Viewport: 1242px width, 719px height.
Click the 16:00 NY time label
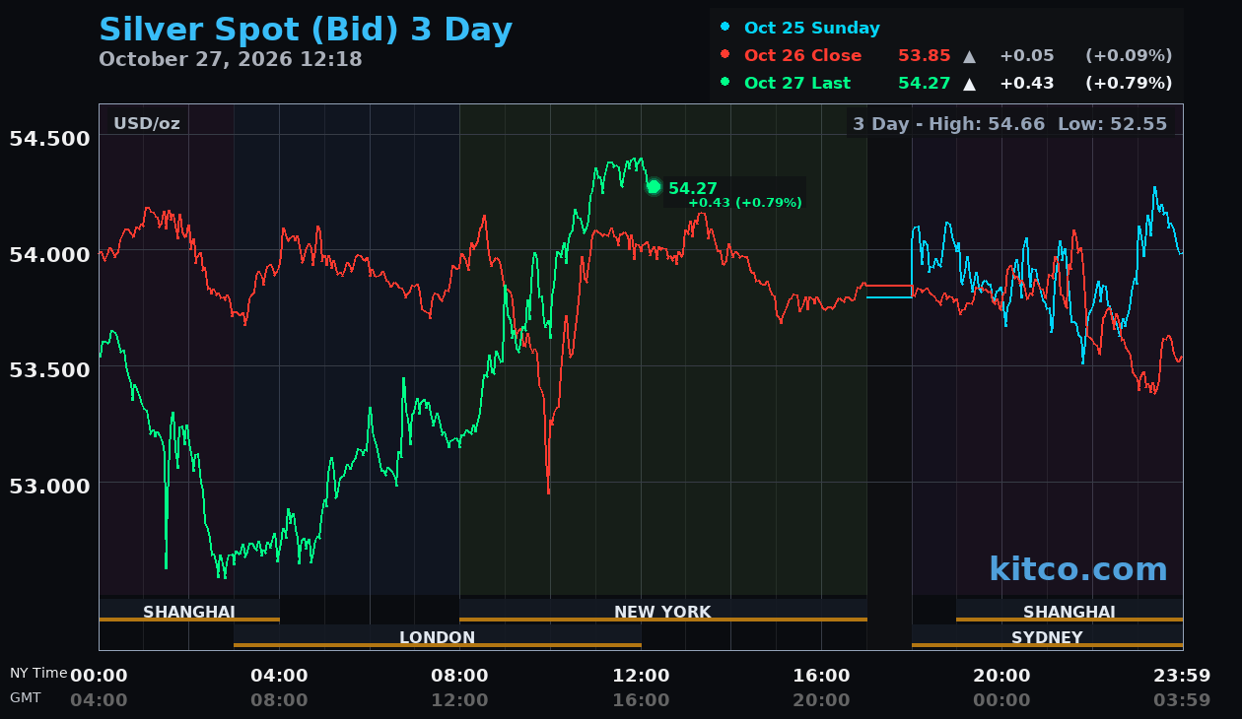click(821, 676)
